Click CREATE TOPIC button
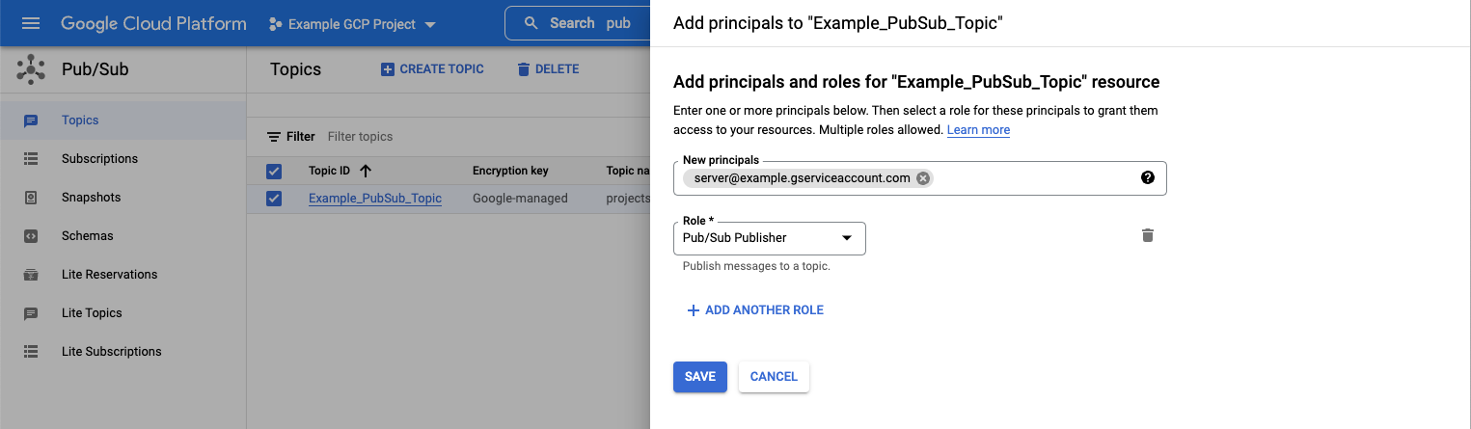The width and height of the screenshot is (1471, 429). coord(432,69)
